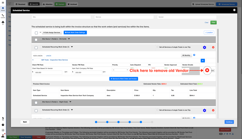Select the Sent 64 tab in background

[34, 4]
